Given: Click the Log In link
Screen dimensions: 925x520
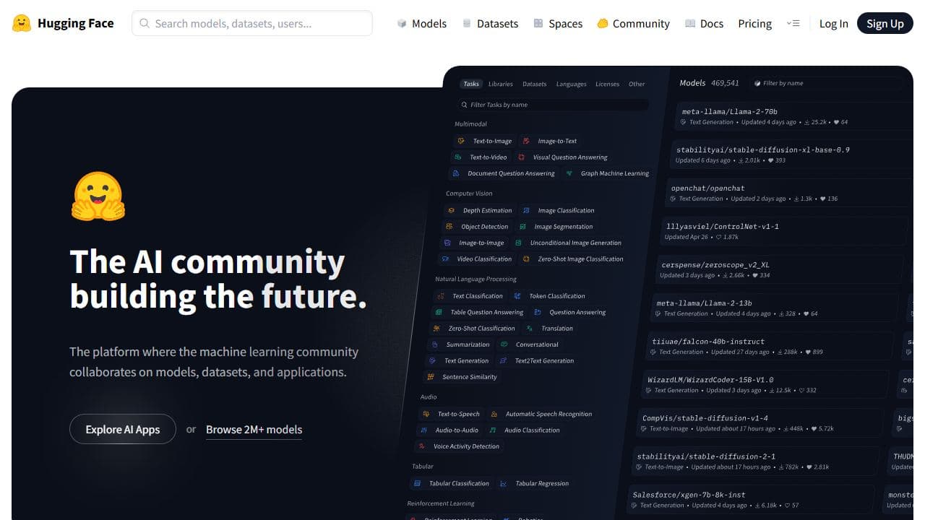Looking at the screenshot, I should [x=833, y=24].
